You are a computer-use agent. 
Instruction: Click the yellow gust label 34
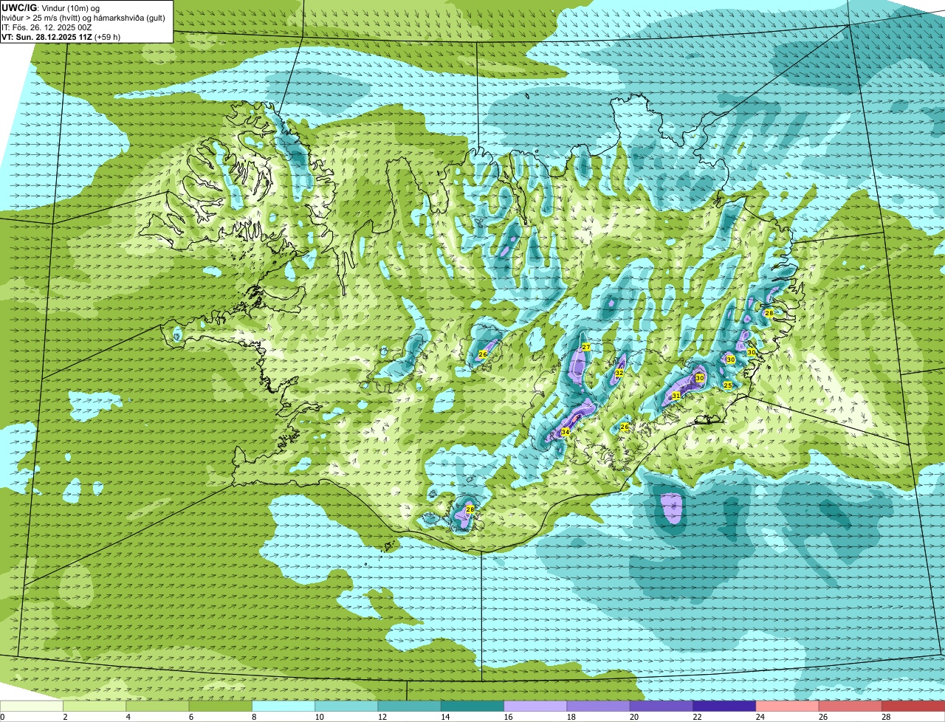[565, 432]
